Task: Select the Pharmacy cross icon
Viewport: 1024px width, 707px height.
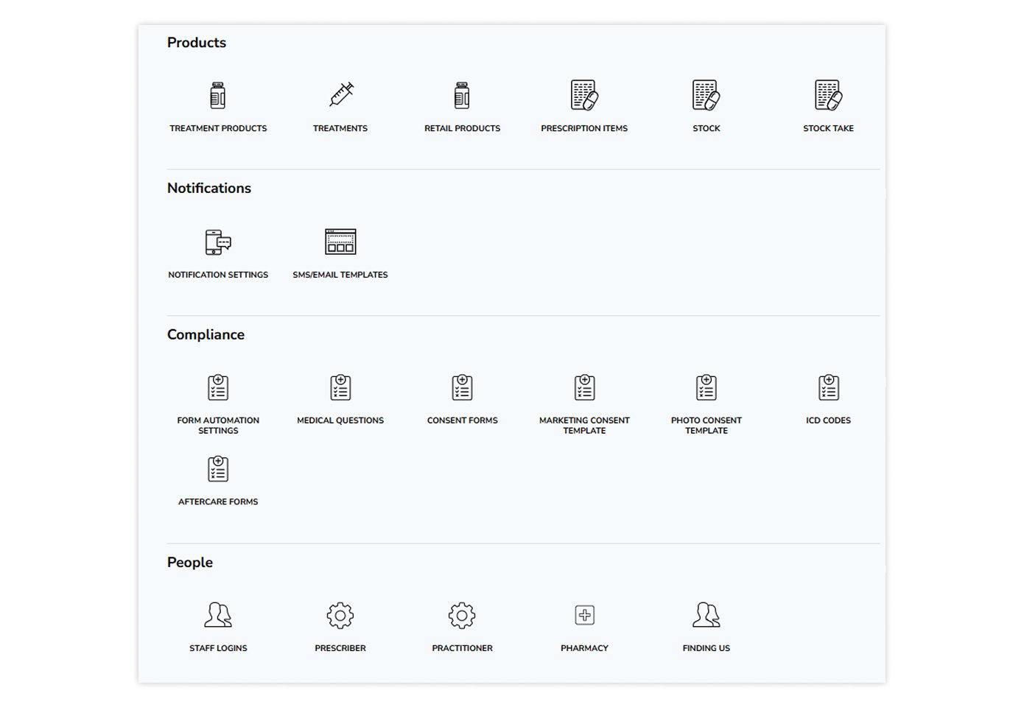Action: tap(584, 615)
